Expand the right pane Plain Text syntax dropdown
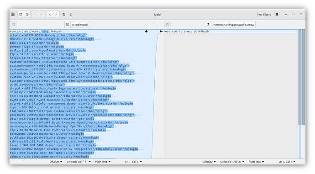The image size is (315, 174). click(256, 162)
